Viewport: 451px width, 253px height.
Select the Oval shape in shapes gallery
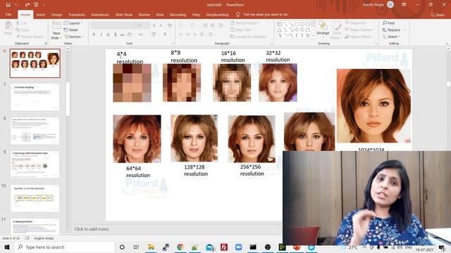[302, 25]
